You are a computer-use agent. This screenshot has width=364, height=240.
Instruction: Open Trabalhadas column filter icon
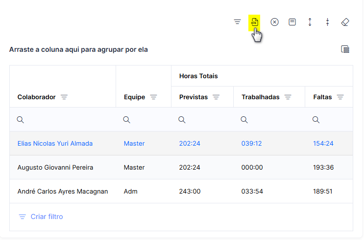pyautogui.click(x=288, y=97)
